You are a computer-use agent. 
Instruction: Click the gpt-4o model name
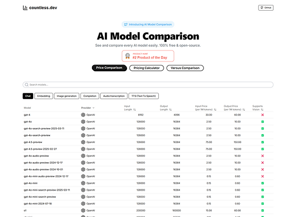[x=28, y=122]
